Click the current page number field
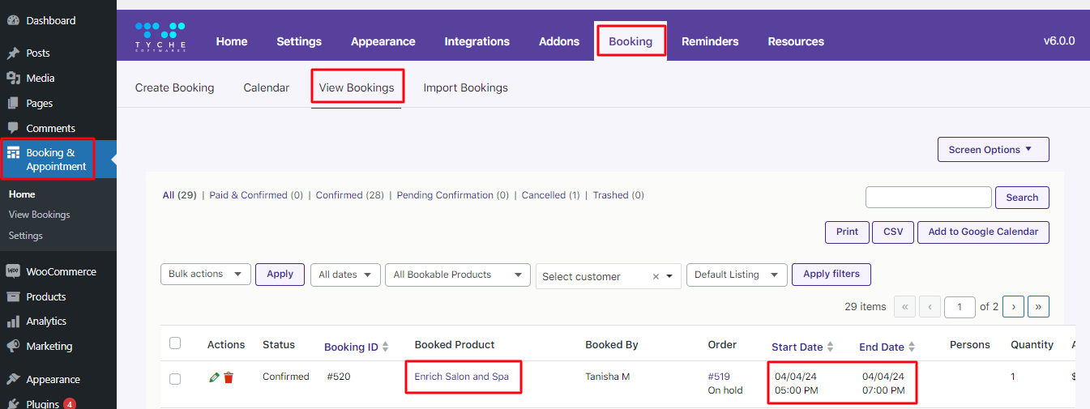Viewport: 1090px width, 409px height. tap(960, 307)
